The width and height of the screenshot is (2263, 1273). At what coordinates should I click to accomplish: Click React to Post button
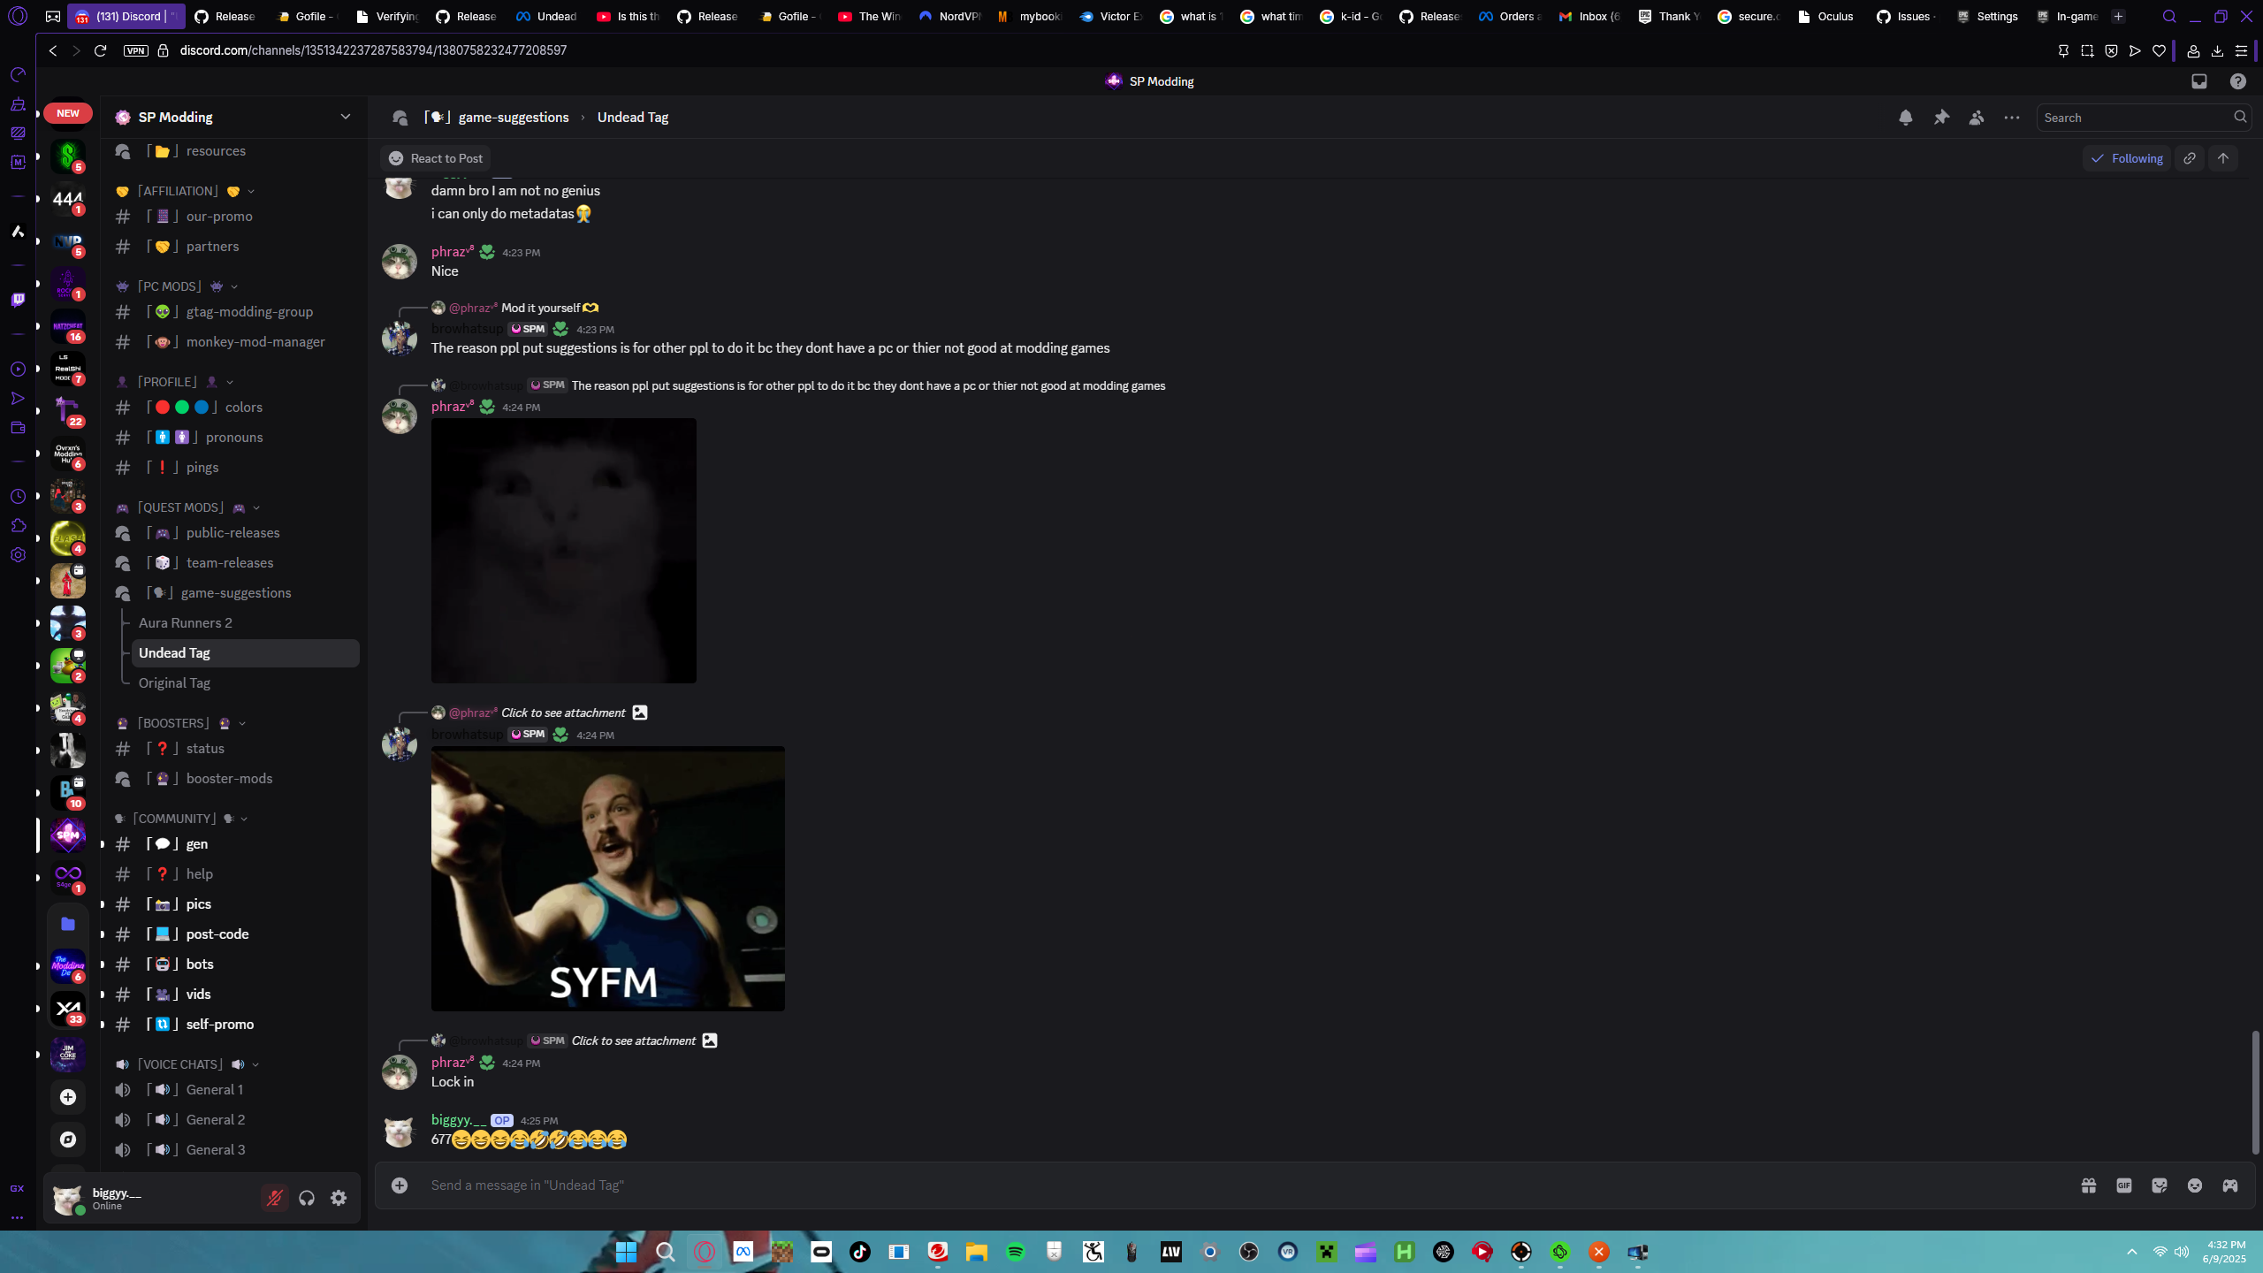pyautogui.click(x=436, y=158)
